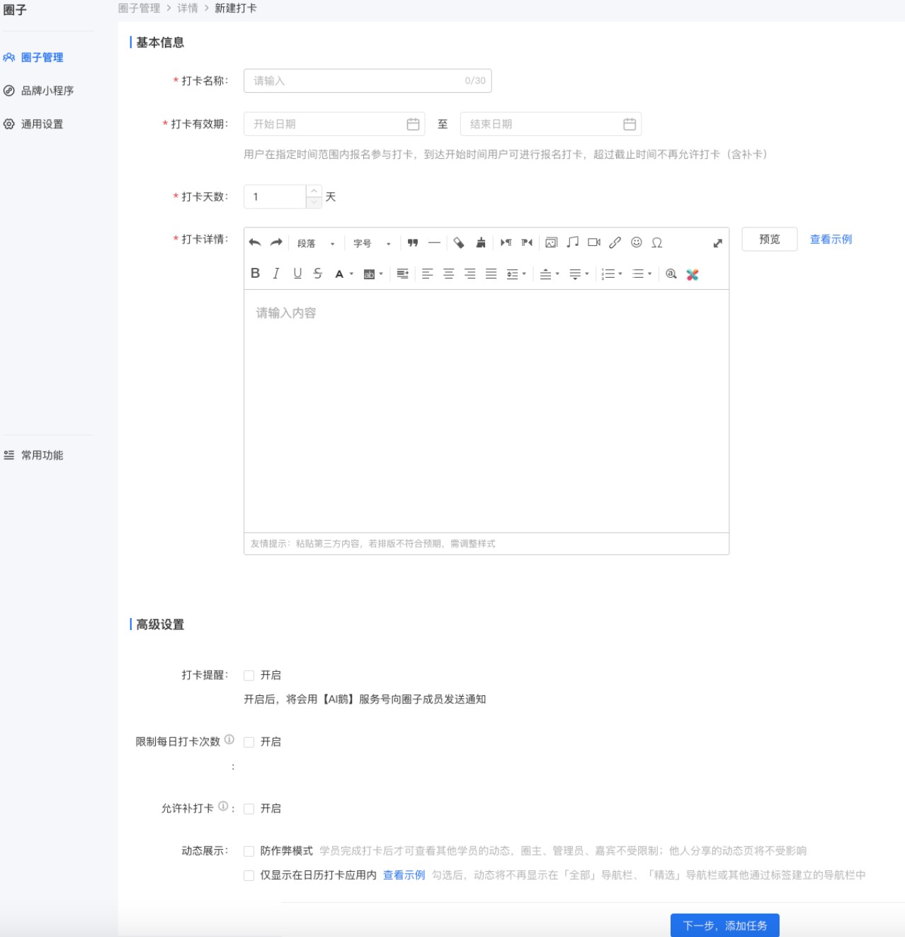Enable the 允许补打卡 checkbox

pos(249,809)
